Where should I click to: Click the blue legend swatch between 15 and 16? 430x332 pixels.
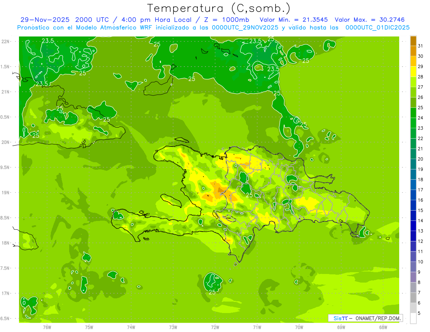pos(413,205)
